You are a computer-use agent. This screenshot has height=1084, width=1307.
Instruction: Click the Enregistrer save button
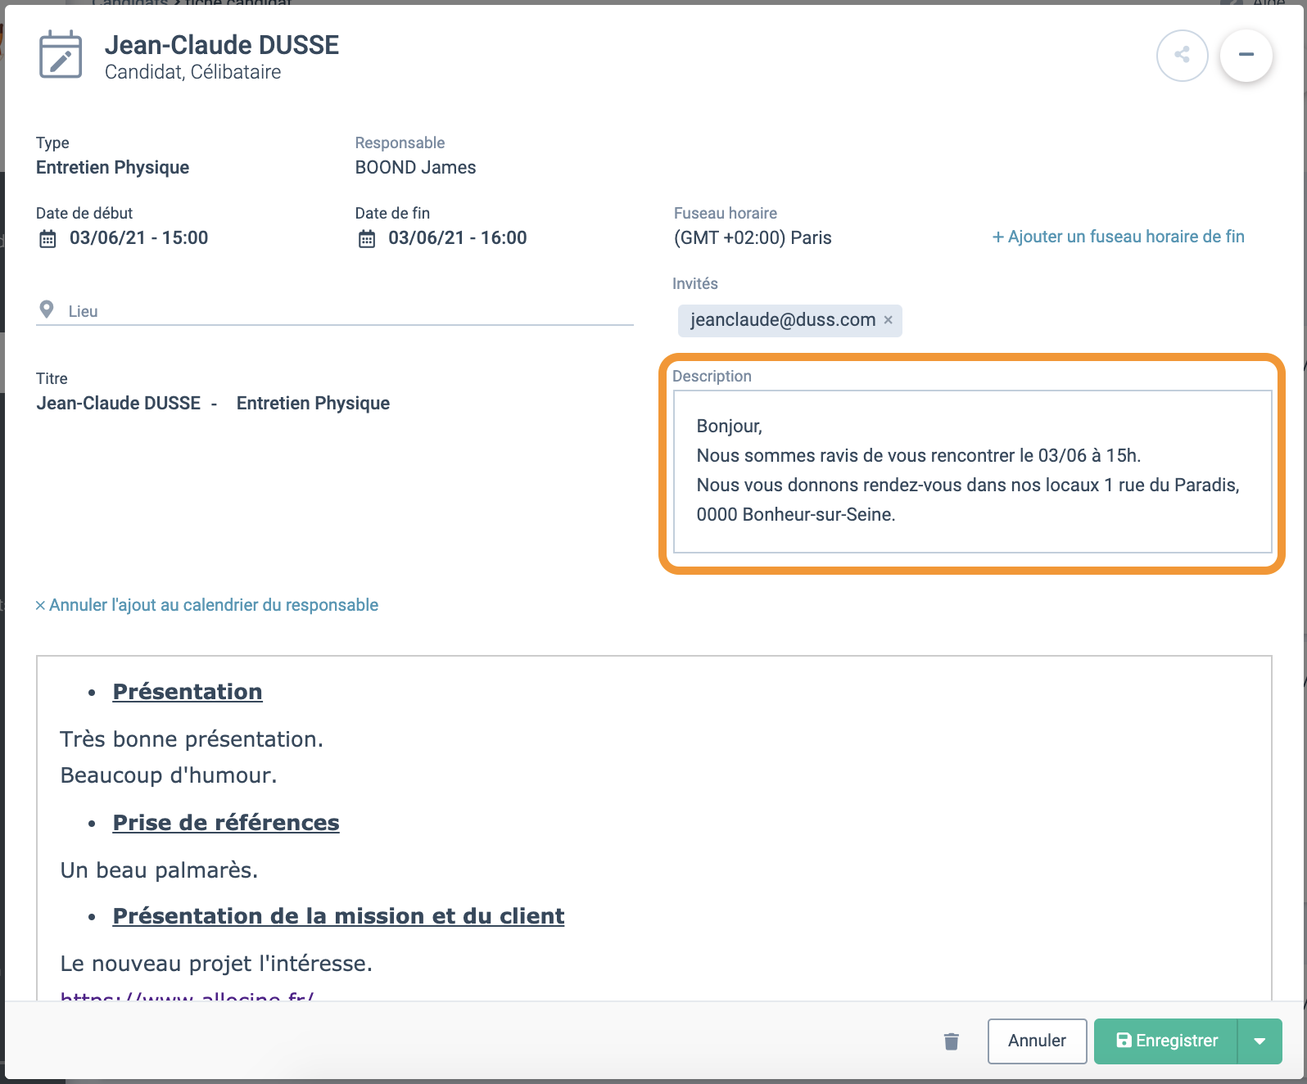click(1166, 1041)
